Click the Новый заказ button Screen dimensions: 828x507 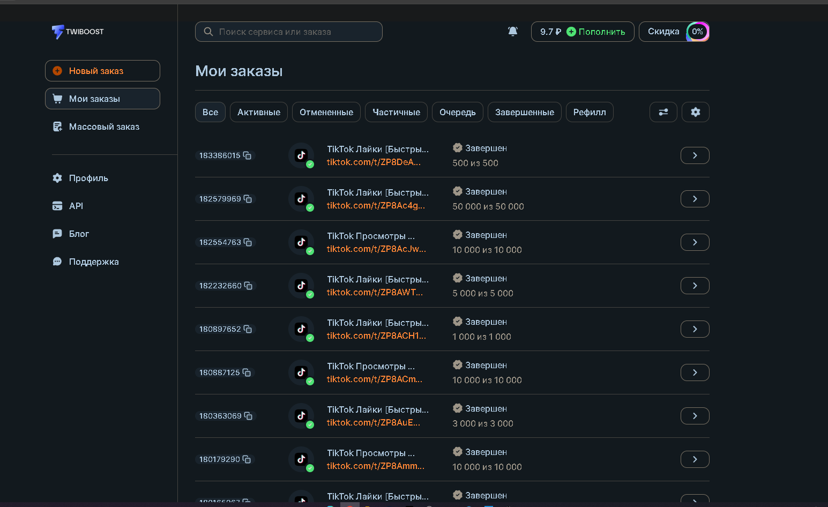coord(102,71)
